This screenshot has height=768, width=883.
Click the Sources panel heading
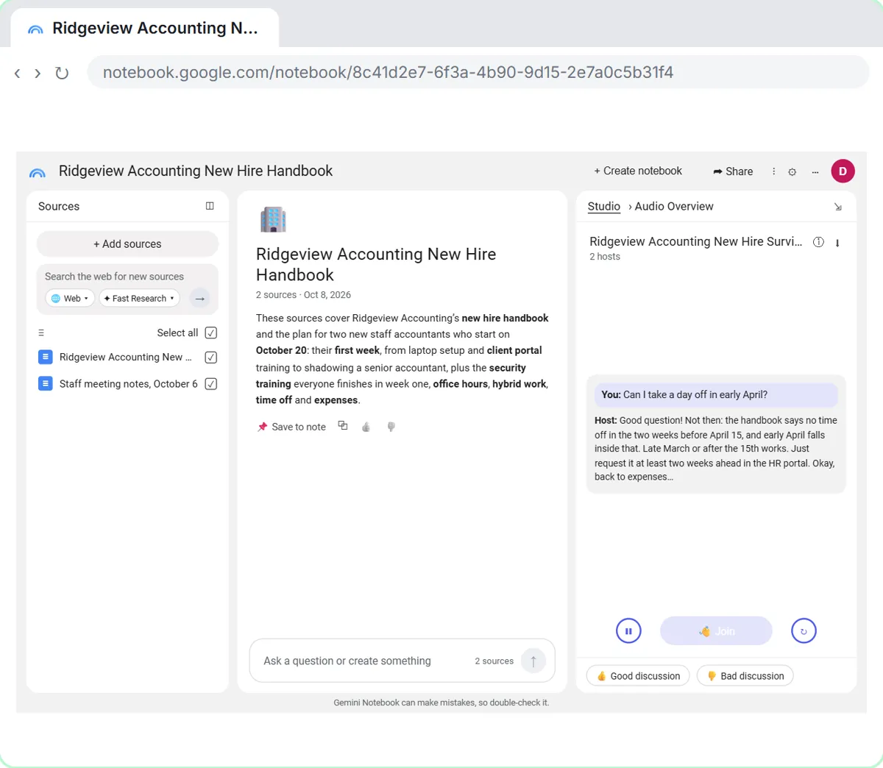[59, 207]
